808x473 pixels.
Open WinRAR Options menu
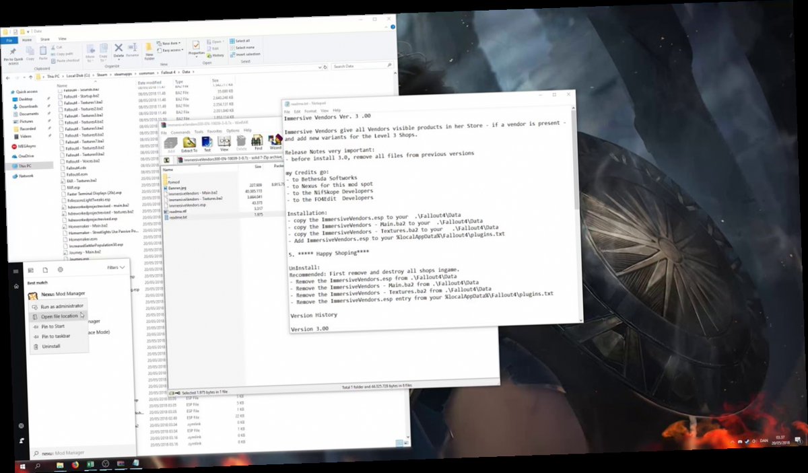point(233,130)
